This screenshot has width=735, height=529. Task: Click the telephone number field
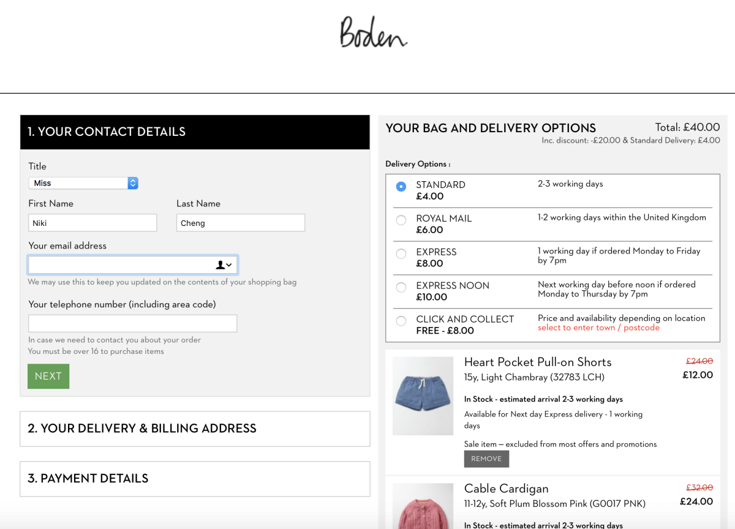132,323
